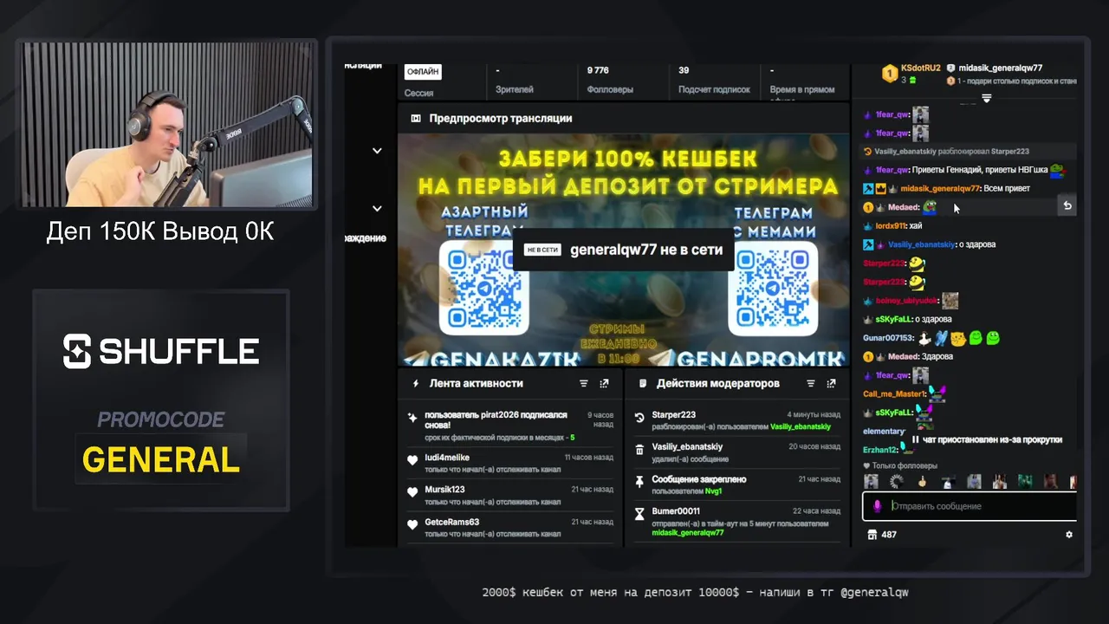Click the Подсчет подписок value 39

click(x=684, y=70)
